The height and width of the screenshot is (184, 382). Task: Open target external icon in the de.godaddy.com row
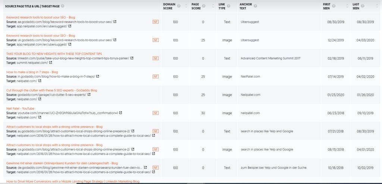click(153, 172)
